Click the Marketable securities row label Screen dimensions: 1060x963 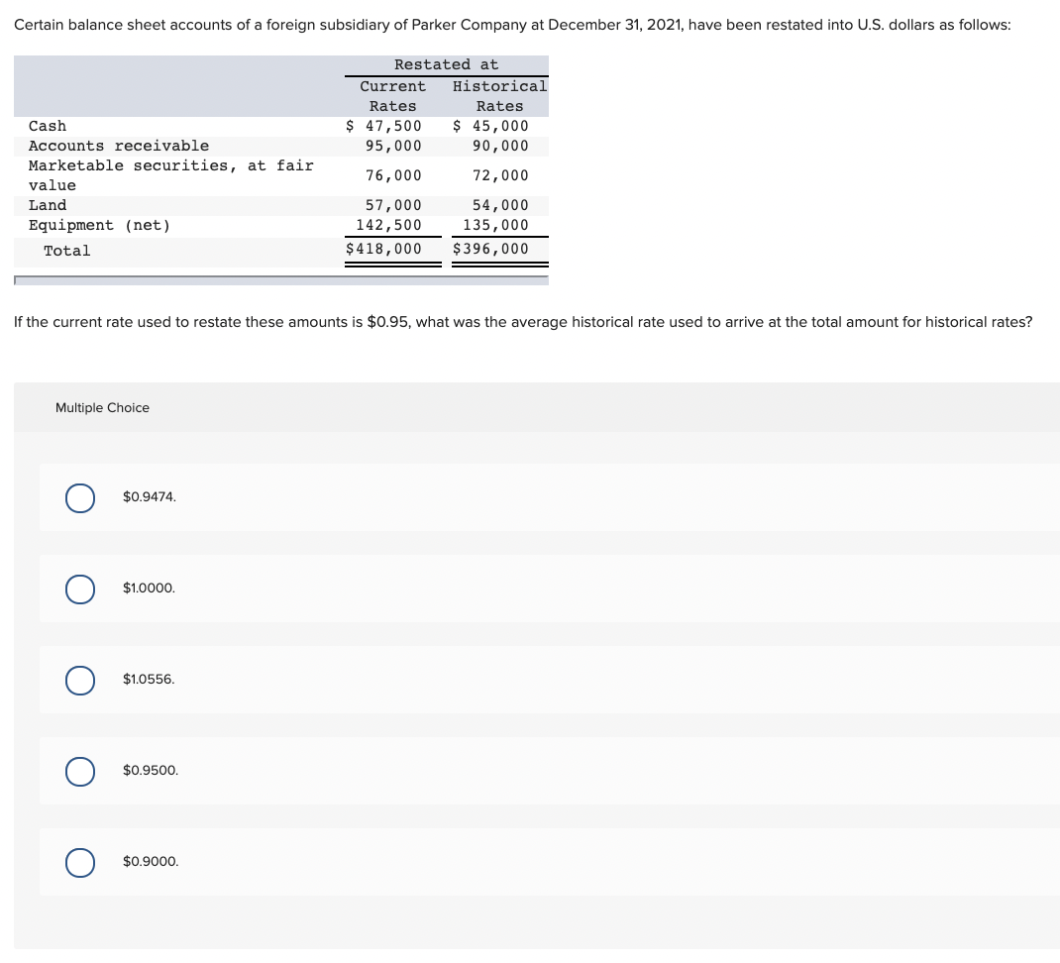pos(170,165)
